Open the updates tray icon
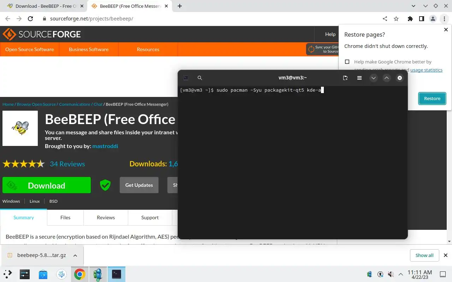 coord(380,274)
